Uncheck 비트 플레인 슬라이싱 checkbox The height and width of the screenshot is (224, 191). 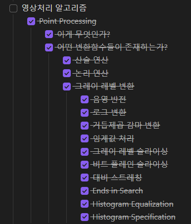(x=85, y=165)
